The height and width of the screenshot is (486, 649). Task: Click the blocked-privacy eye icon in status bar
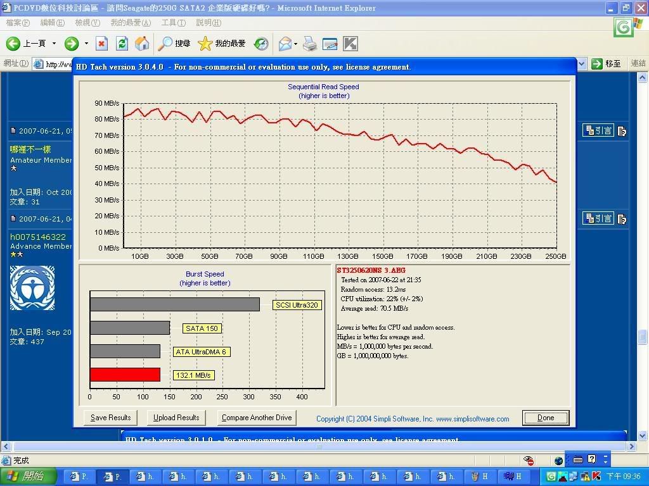tap(529, 460)
